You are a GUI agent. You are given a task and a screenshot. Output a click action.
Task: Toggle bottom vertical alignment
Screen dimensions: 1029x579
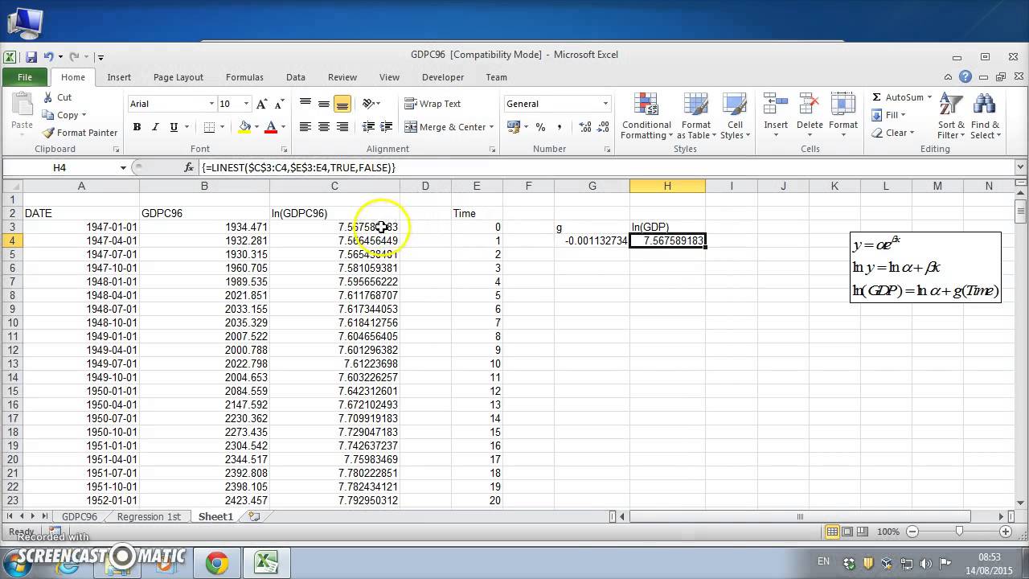point(342,104)
